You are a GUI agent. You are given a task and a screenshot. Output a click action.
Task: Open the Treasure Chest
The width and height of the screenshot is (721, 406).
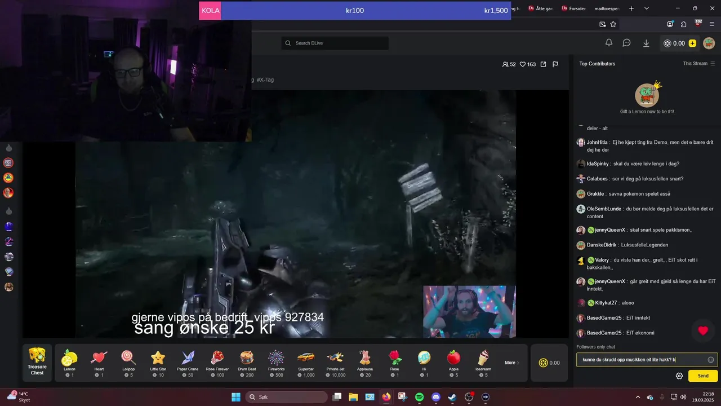(37, 361)
